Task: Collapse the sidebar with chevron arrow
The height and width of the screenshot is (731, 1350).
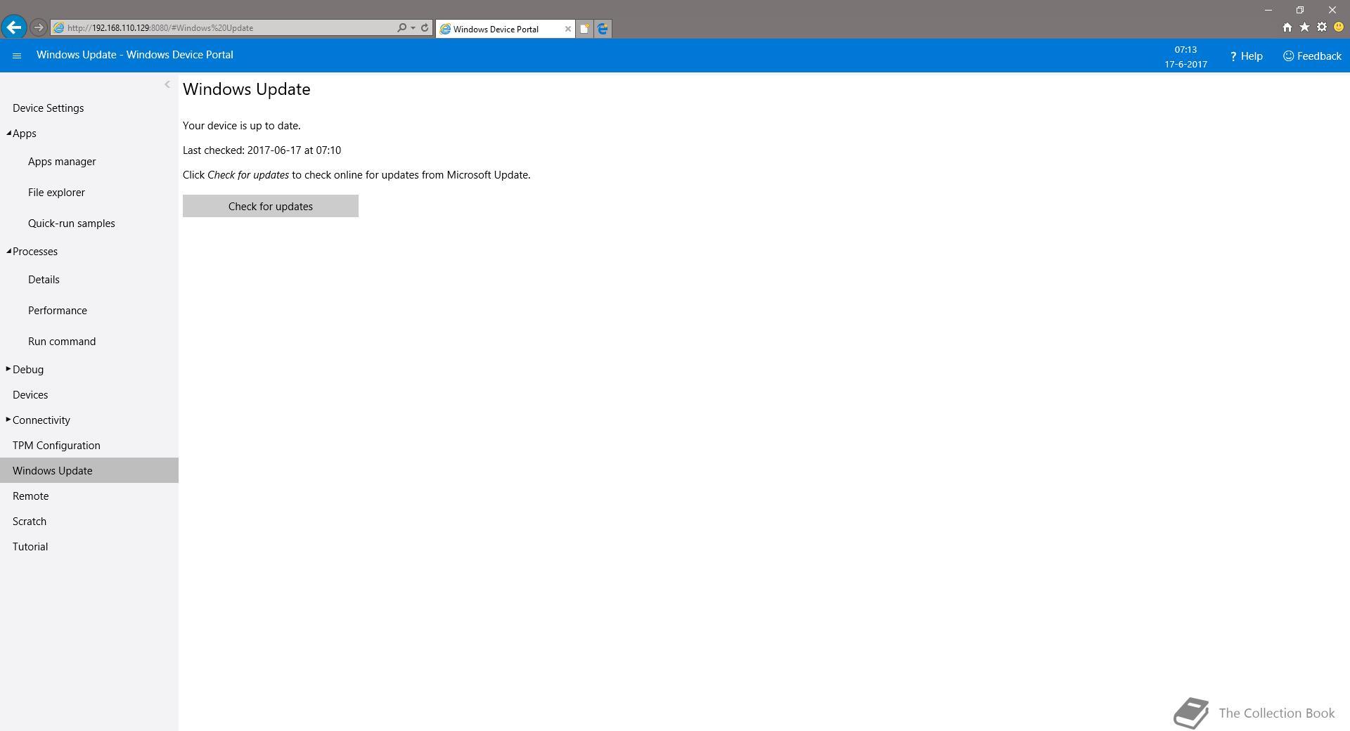Action: [167, 84]
